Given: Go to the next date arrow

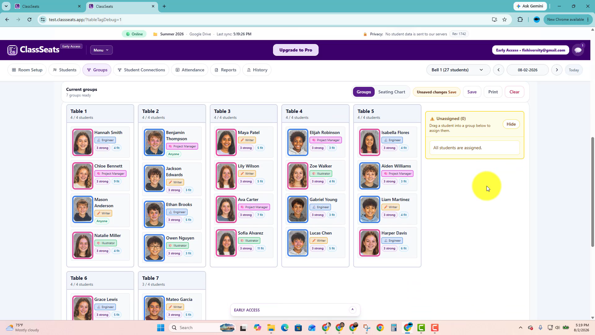Looking at the screenshot, I should click(x=557, y=70).
